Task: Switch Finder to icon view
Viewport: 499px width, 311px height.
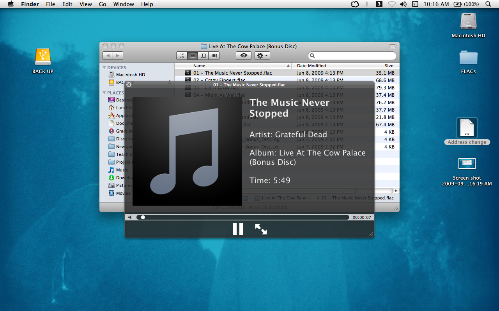Action: pos(182,56)
